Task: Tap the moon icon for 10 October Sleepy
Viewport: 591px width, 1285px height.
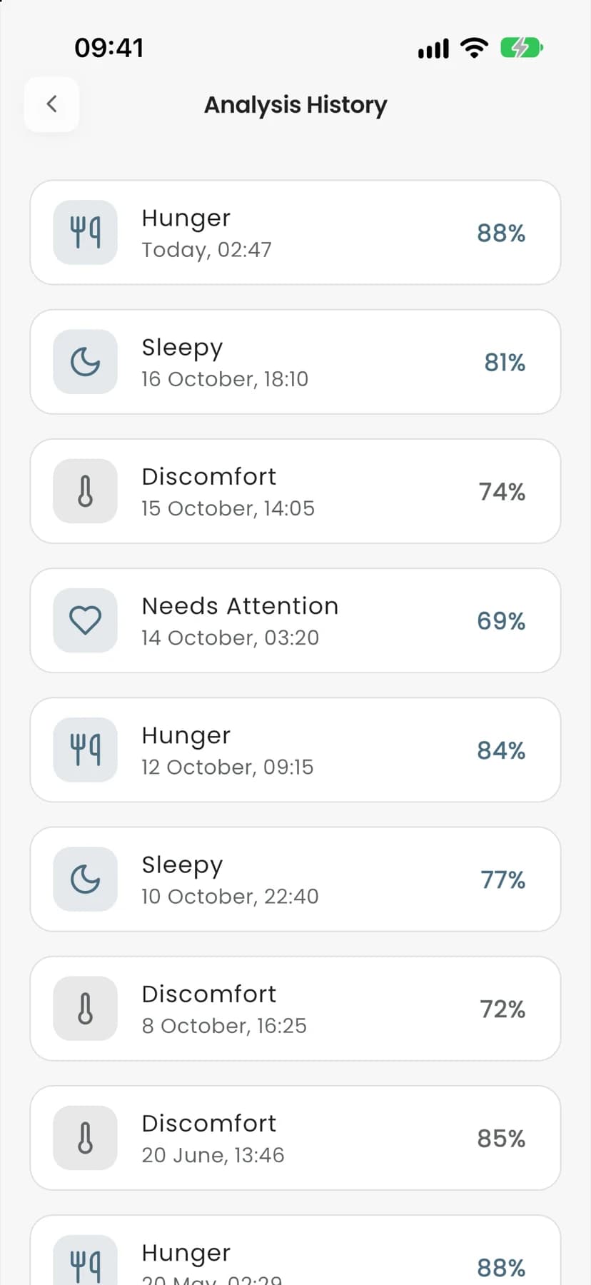Action: tap(86, 879)
